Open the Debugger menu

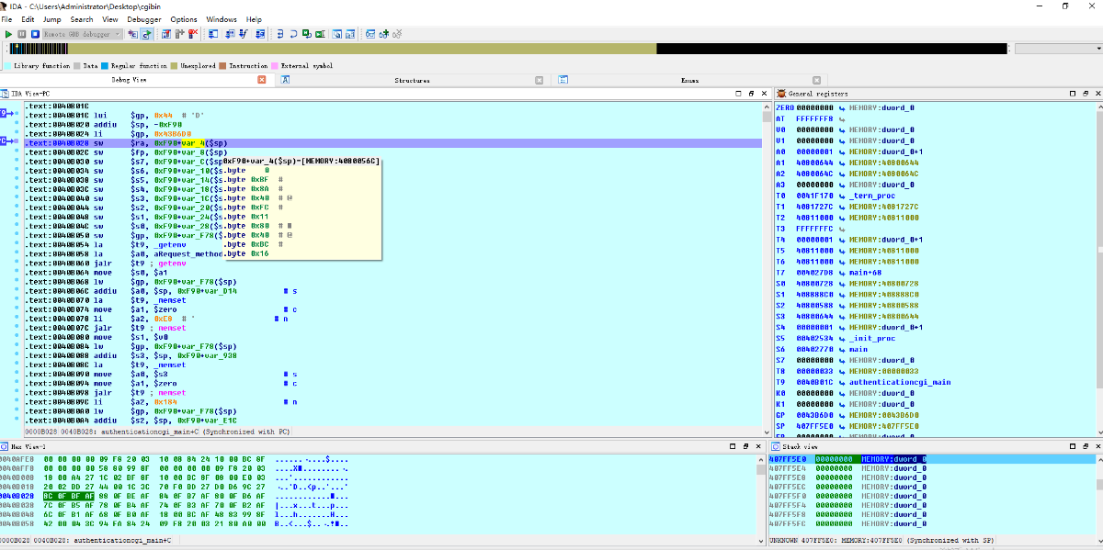click(144, 19)
